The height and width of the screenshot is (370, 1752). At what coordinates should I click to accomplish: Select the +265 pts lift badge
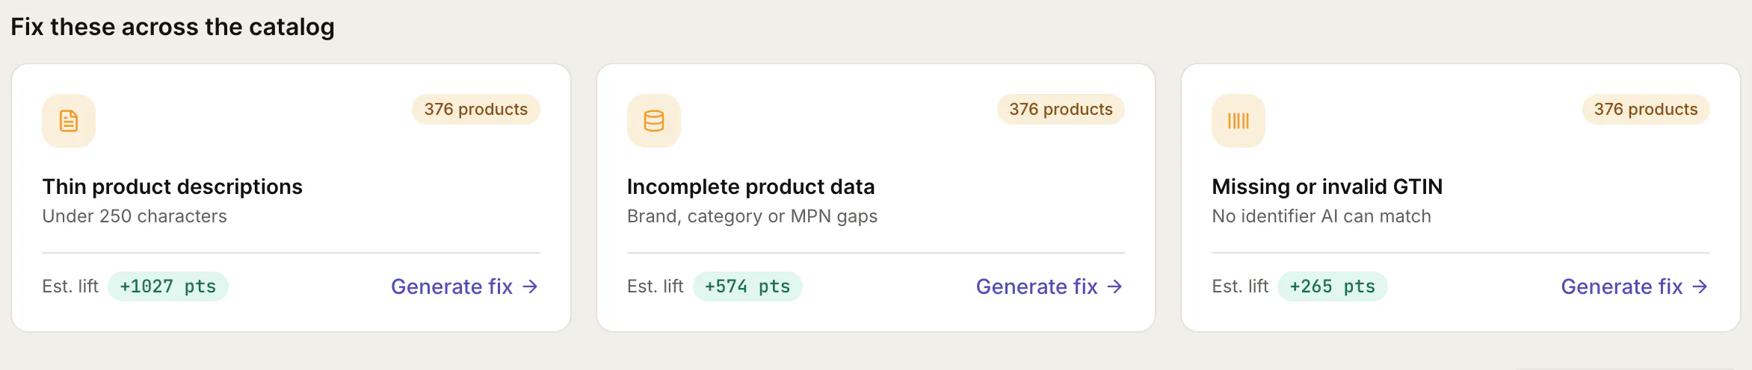pos(1333,286)
